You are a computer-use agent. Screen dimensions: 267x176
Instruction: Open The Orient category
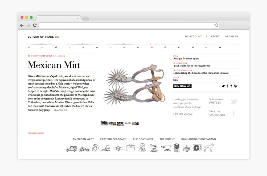point(167,139)
